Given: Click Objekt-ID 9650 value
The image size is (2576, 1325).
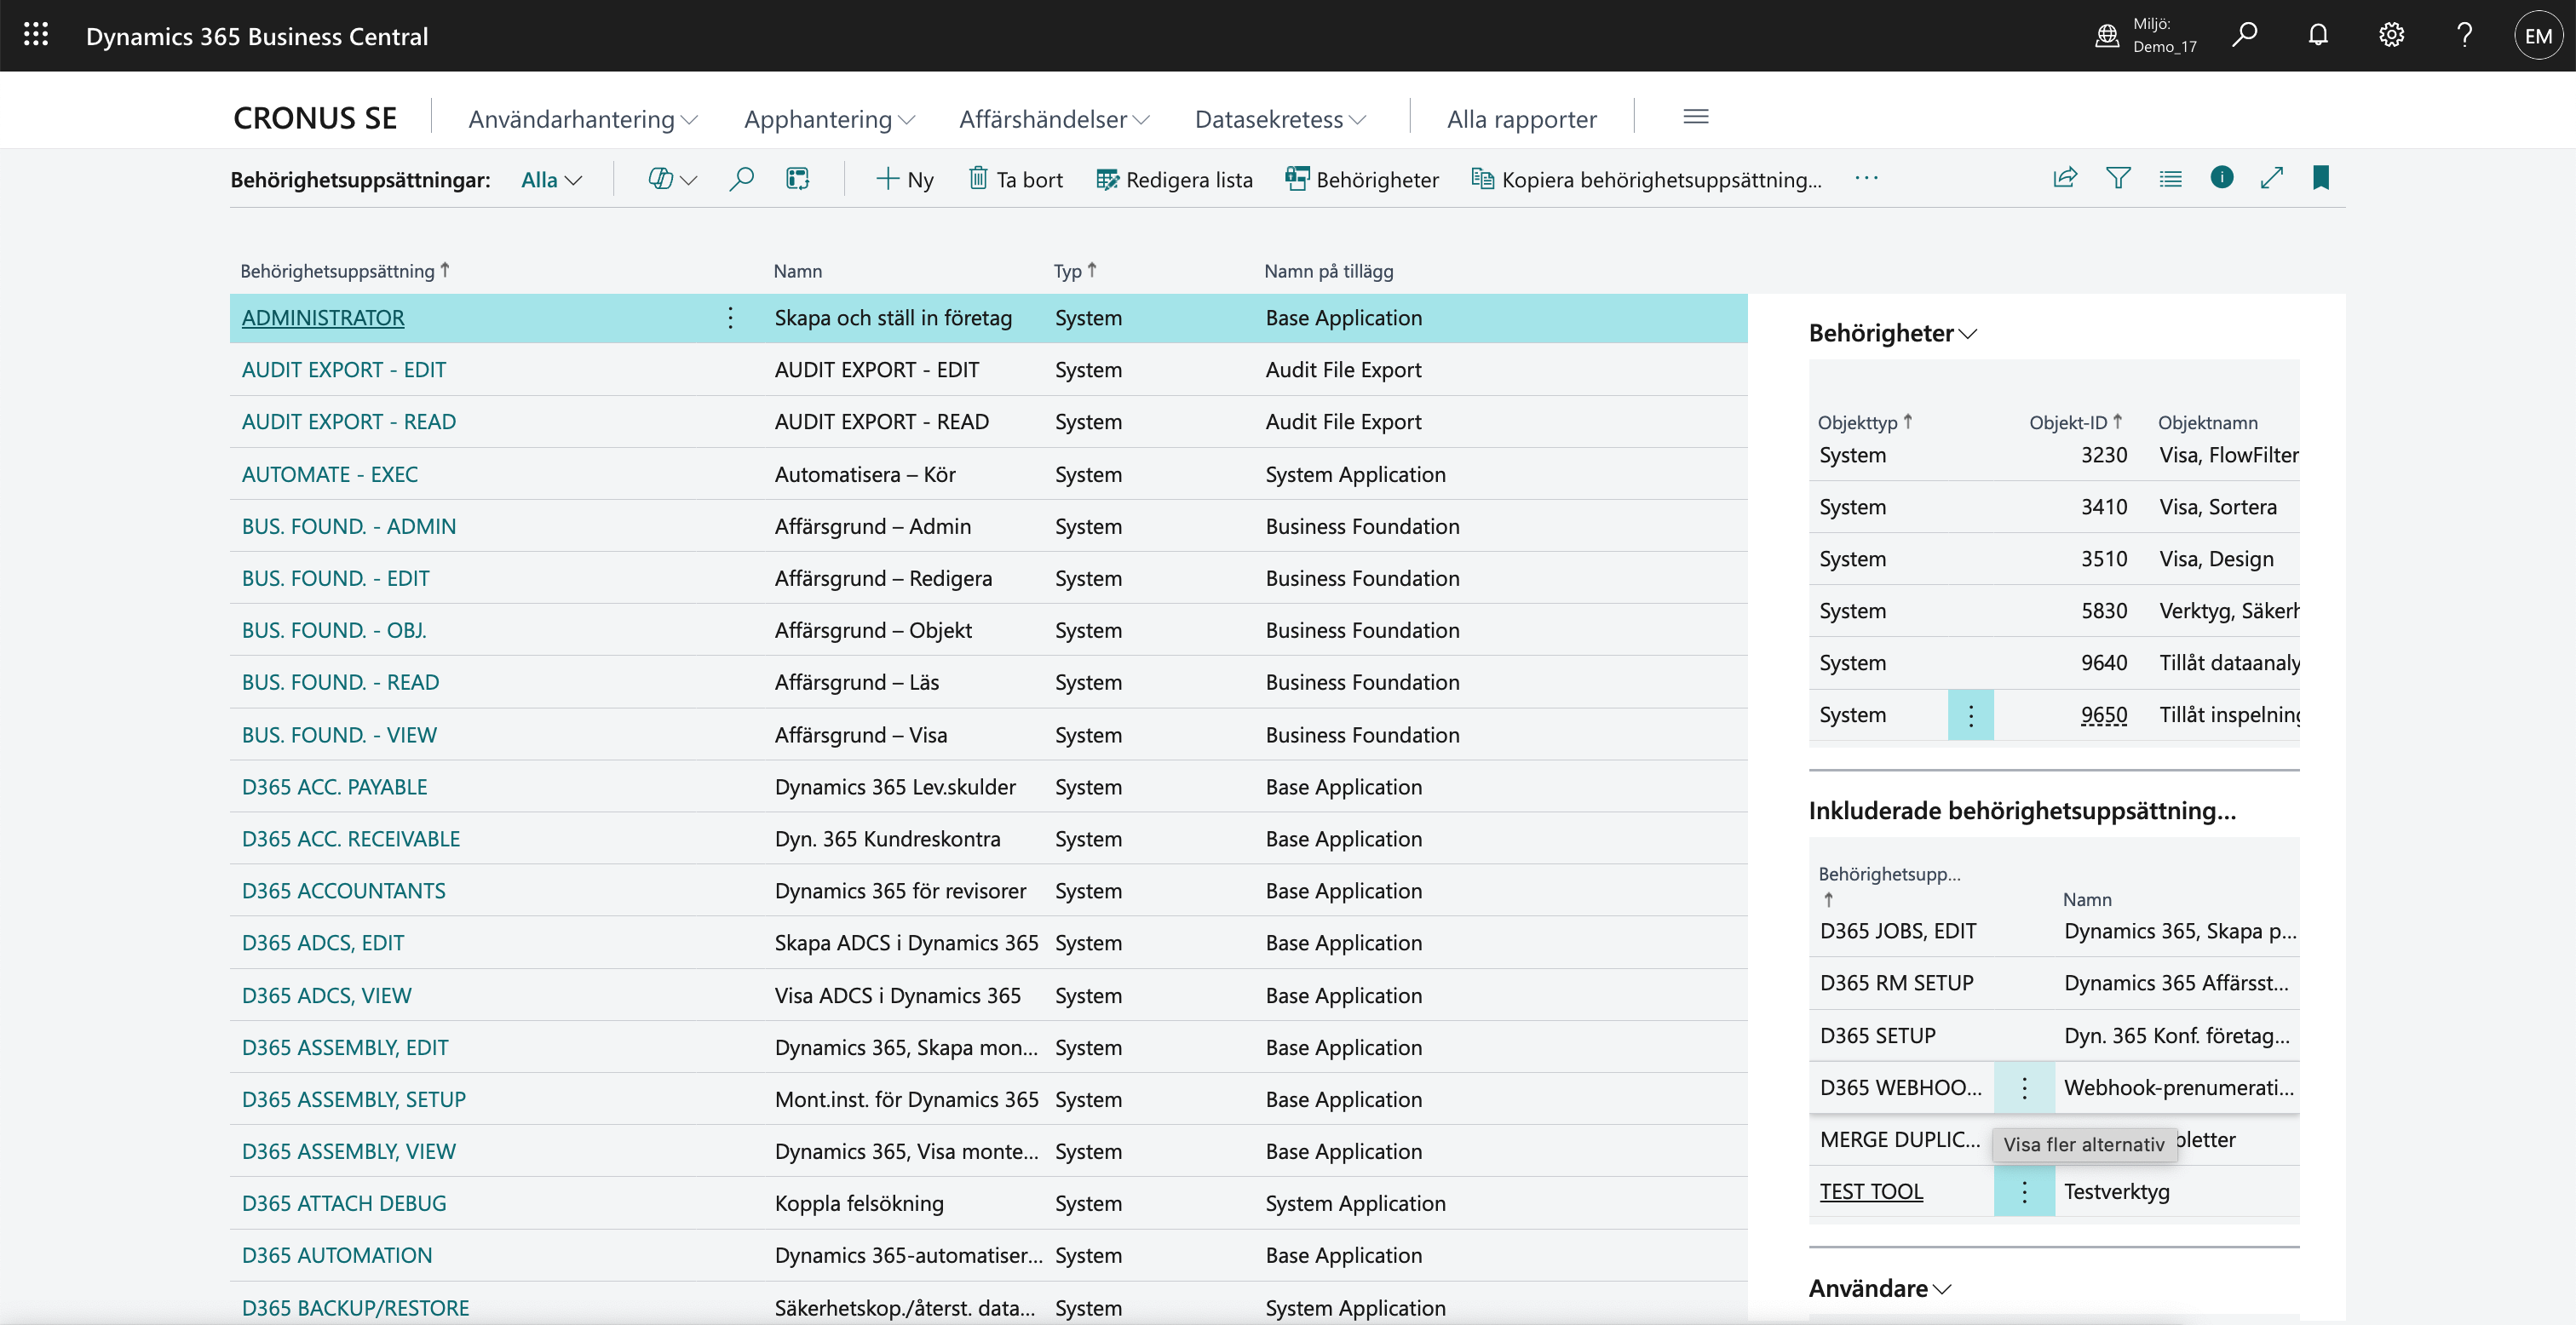Looking at the screenshot, I should [x=2104, y=715].
